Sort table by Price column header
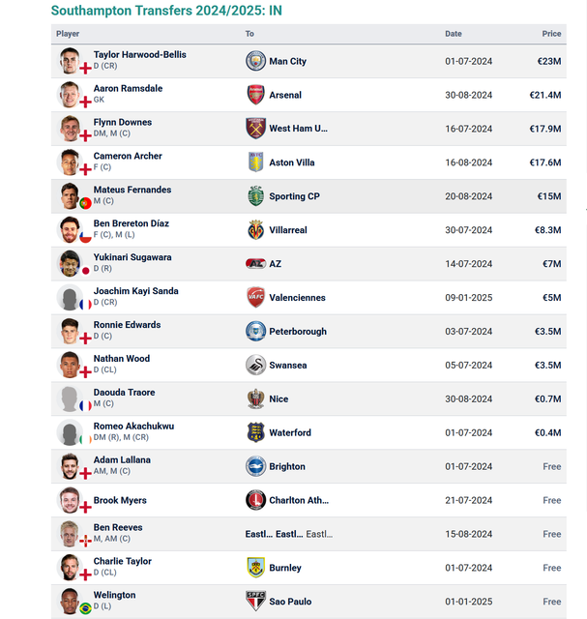The height and width of the screenshot is (619, 587). 551,34
